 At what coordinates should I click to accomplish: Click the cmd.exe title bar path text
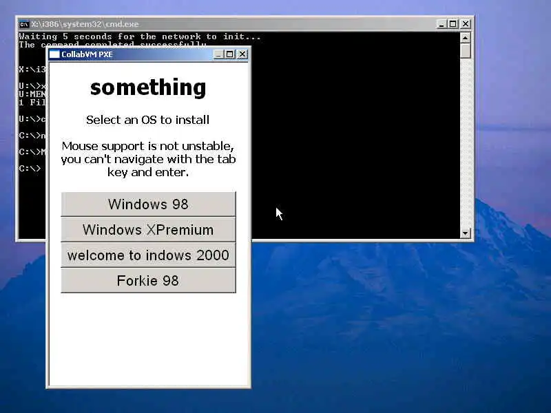[x=85, y=24]
